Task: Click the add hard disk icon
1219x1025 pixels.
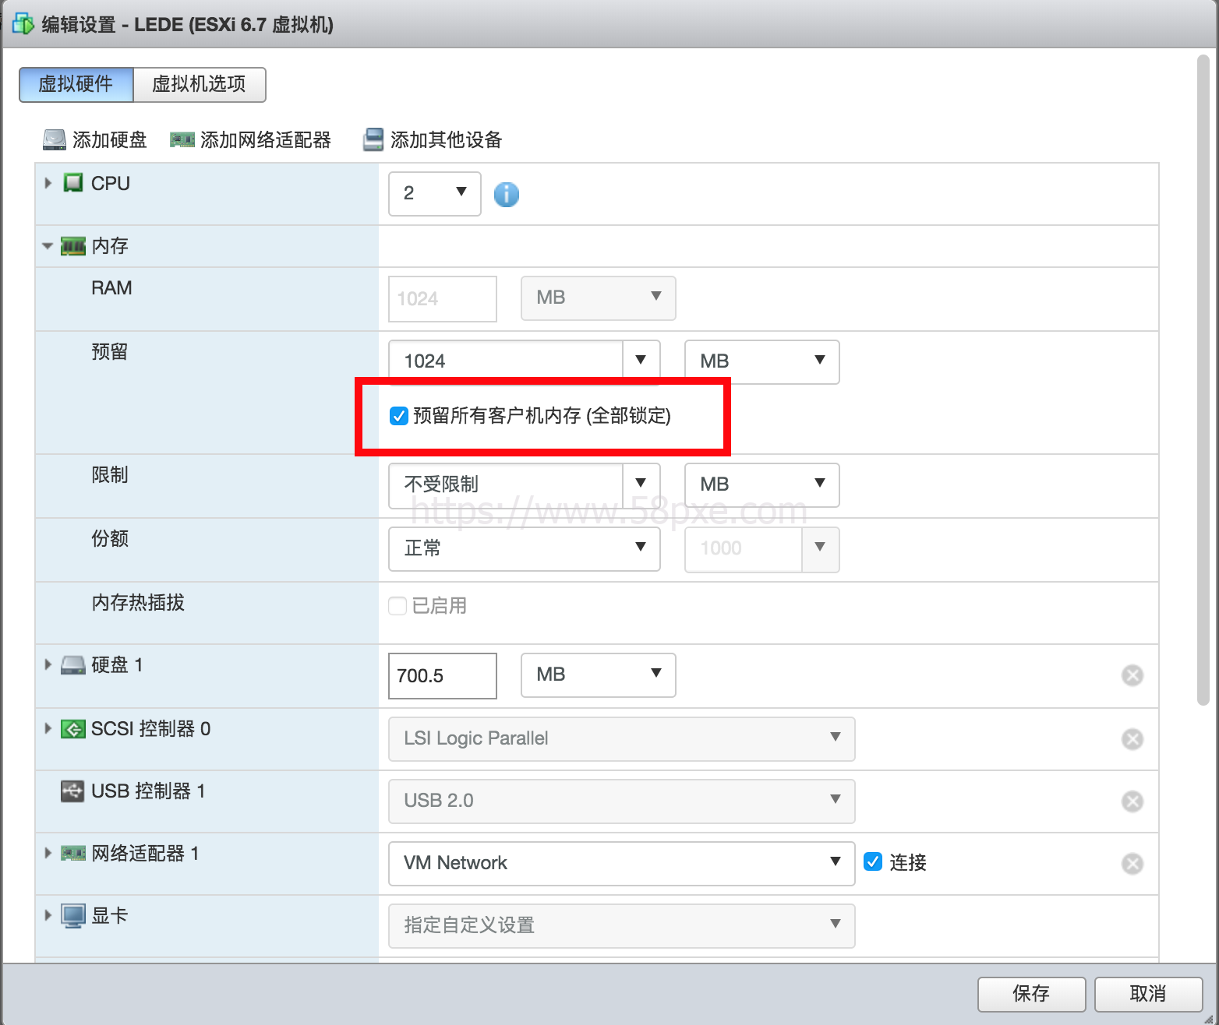Action: click(x=55, y=140)
